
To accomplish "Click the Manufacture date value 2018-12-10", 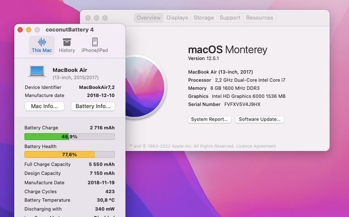I will click(x=101, y=96).
